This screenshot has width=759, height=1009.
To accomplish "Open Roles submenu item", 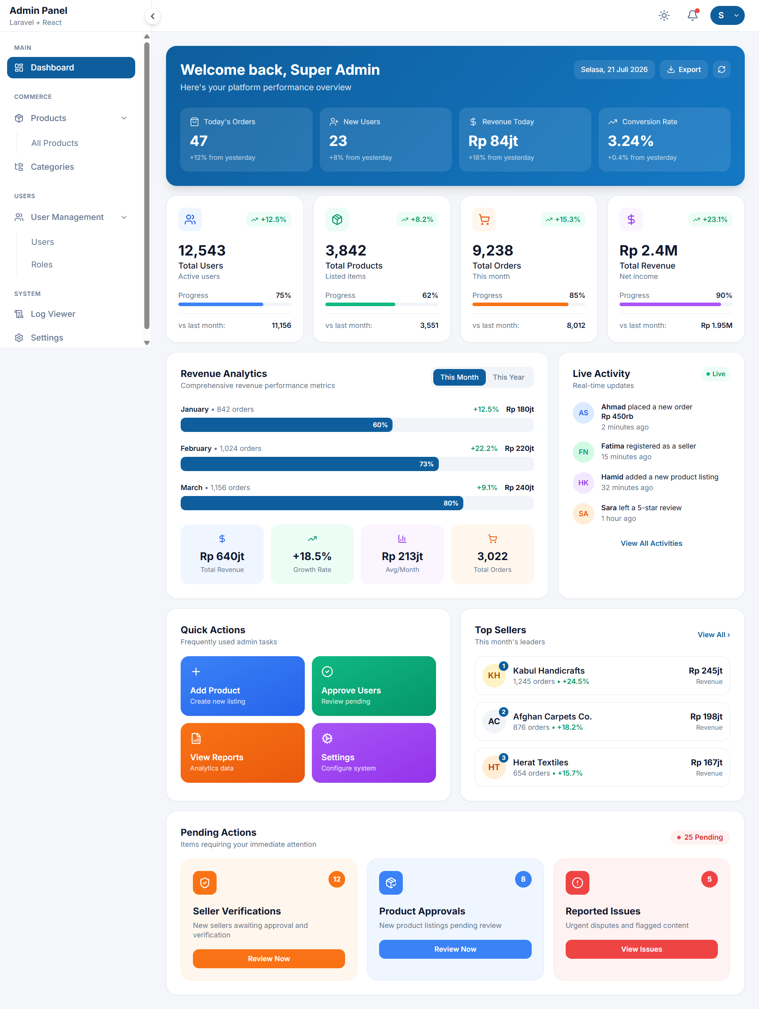I will (42, 265).
